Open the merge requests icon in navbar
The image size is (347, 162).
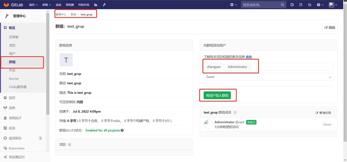click(301, 5)
